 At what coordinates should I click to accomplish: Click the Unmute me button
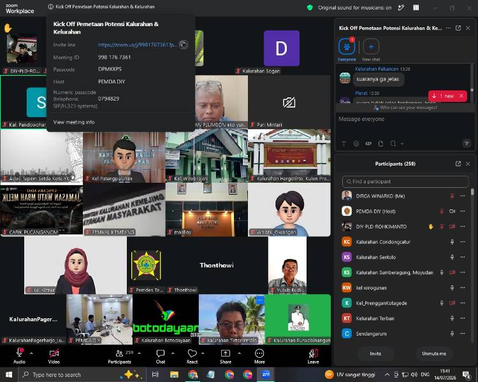pos(434,353)
